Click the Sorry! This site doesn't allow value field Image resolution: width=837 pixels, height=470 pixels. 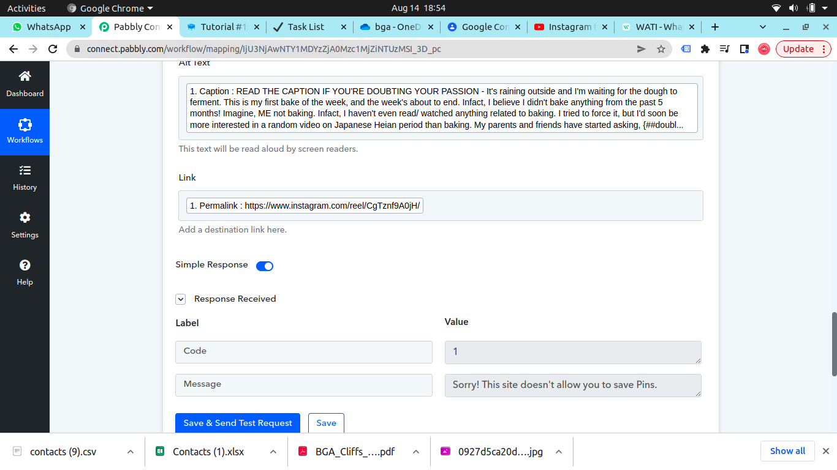click(573, 386)
